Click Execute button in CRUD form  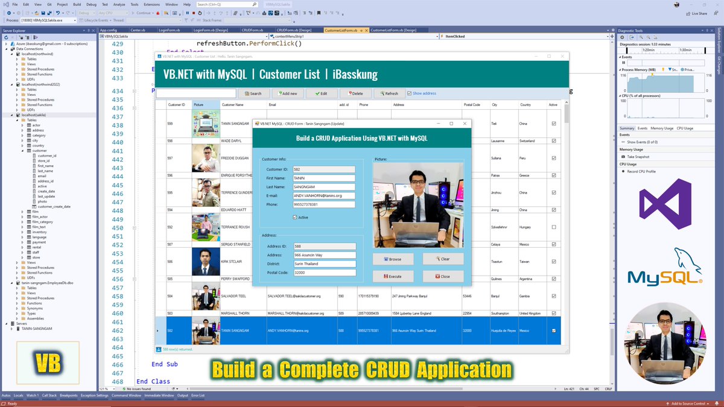[x=393, y=276]
